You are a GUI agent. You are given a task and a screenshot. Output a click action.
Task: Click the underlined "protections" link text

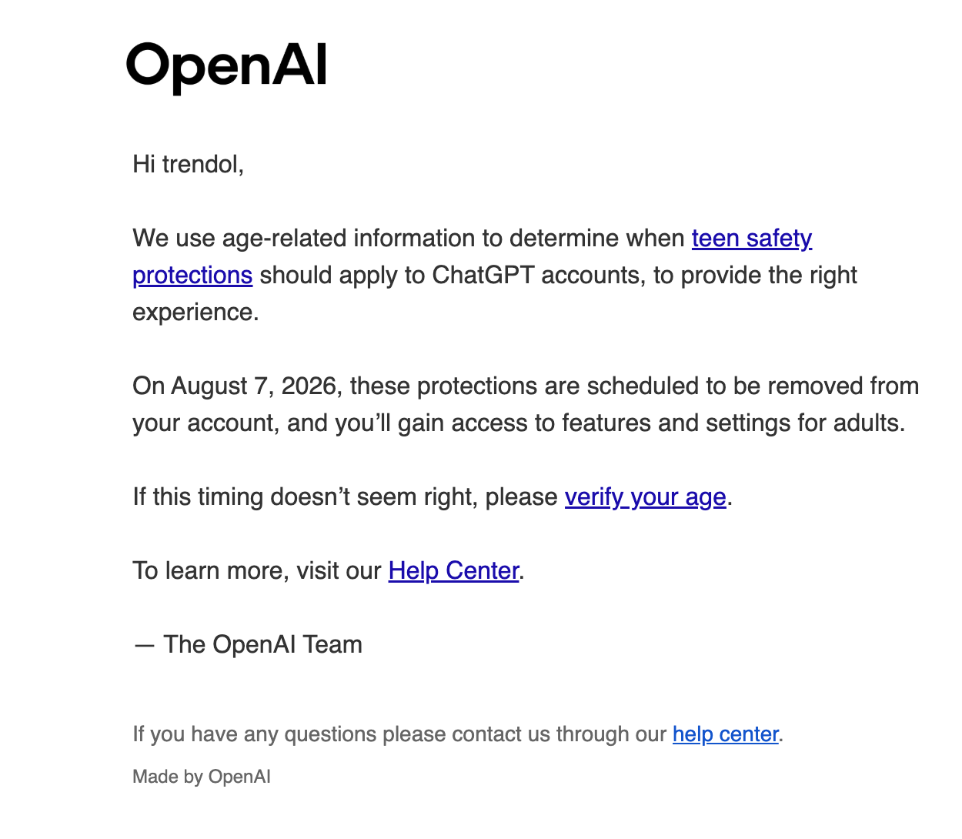click(192, 276)
